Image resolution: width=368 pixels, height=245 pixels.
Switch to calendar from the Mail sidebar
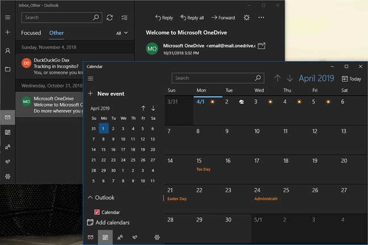pos(7,132)
